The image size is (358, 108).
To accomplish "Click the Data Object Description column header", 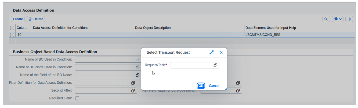I will (x=153, y=28).
